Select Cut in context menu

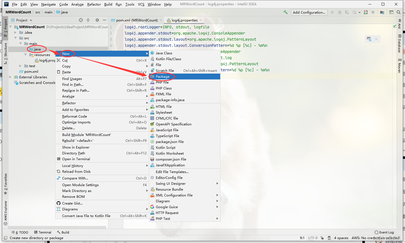tap(102, 60)
